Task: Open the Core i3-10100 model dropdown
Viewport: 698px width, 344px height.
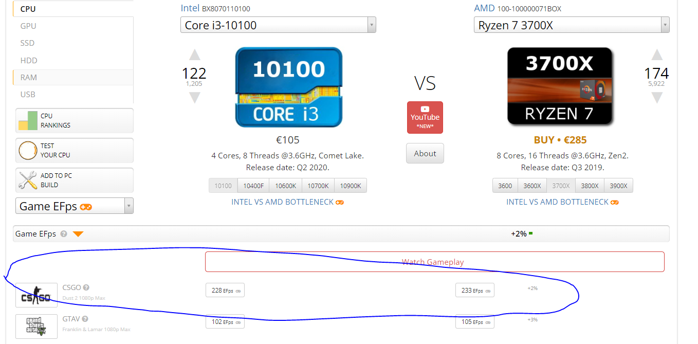Action: (278, 25)
